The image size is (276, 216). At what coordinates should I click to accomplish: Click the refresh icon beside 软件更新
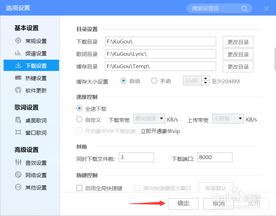[18, 90]
